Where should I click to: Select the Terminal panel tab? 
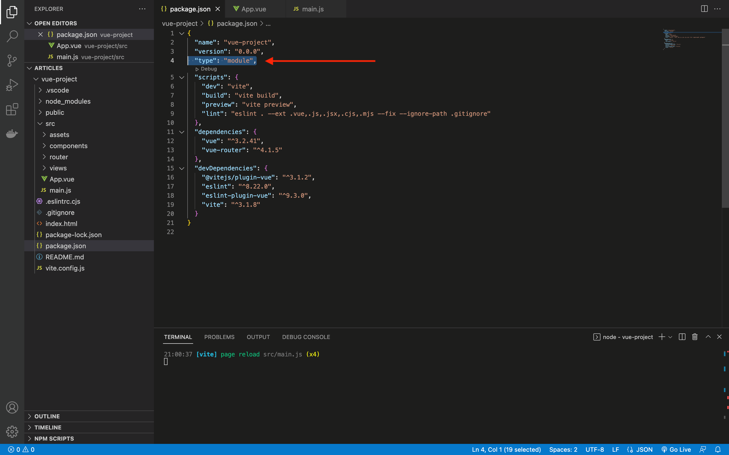coord(178,337)
